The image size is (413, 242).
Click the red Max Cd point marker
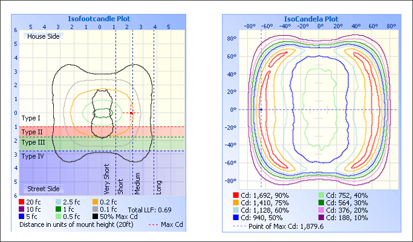(x=131, y=113)
